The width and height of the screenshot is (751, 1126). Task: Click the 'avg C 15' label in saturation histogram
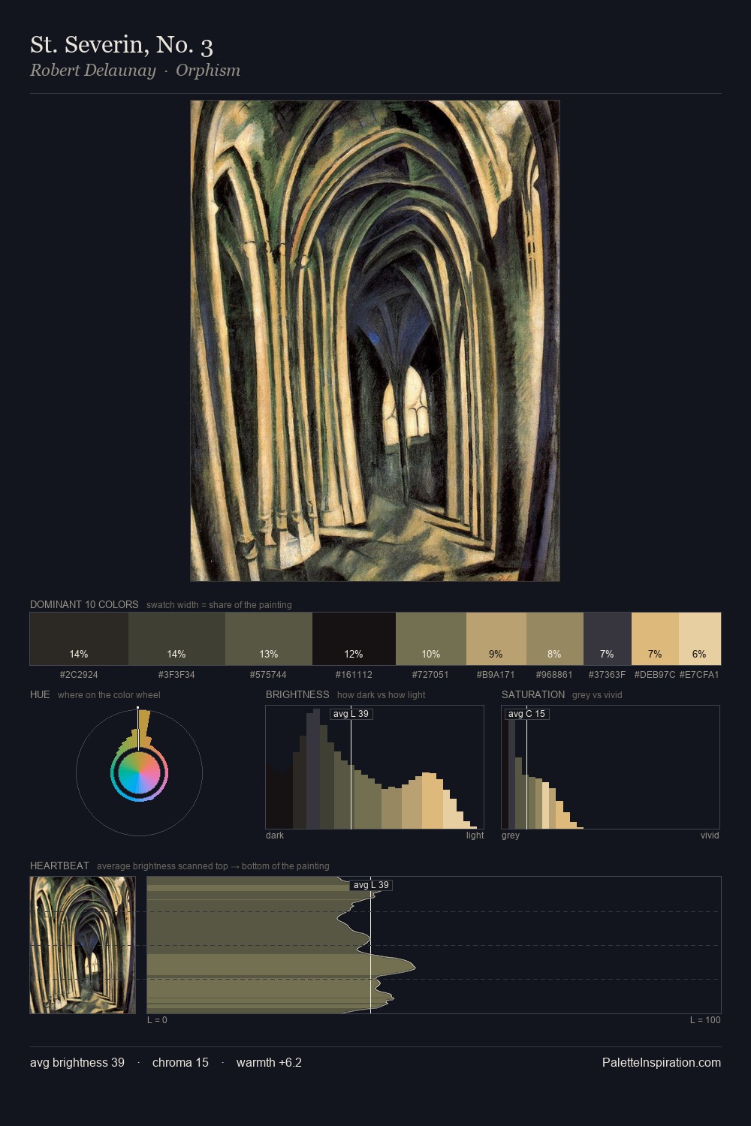click(527, 714)
